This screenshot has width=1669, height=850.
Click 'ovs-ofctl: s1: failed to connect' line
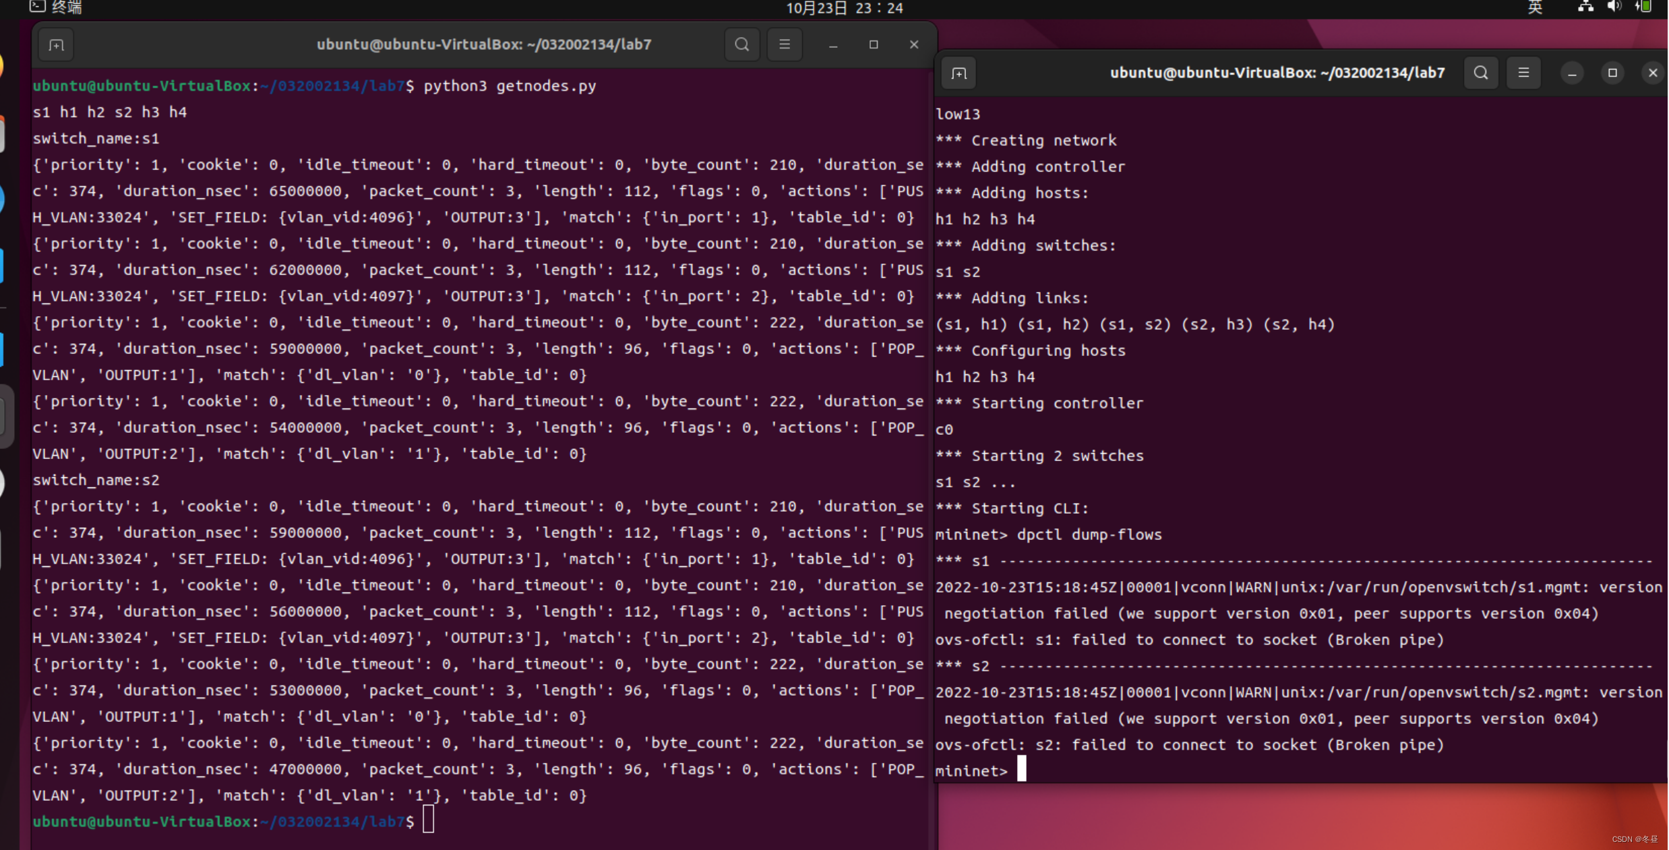coord(1189,640)
